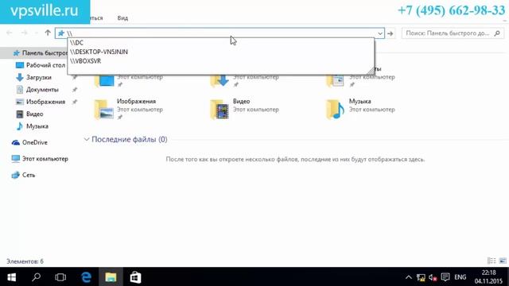This screenshot has width=509, height=286.
Task: Select the desktop folder tile icon
Action: pyautogui.click(x=104, y=81)
